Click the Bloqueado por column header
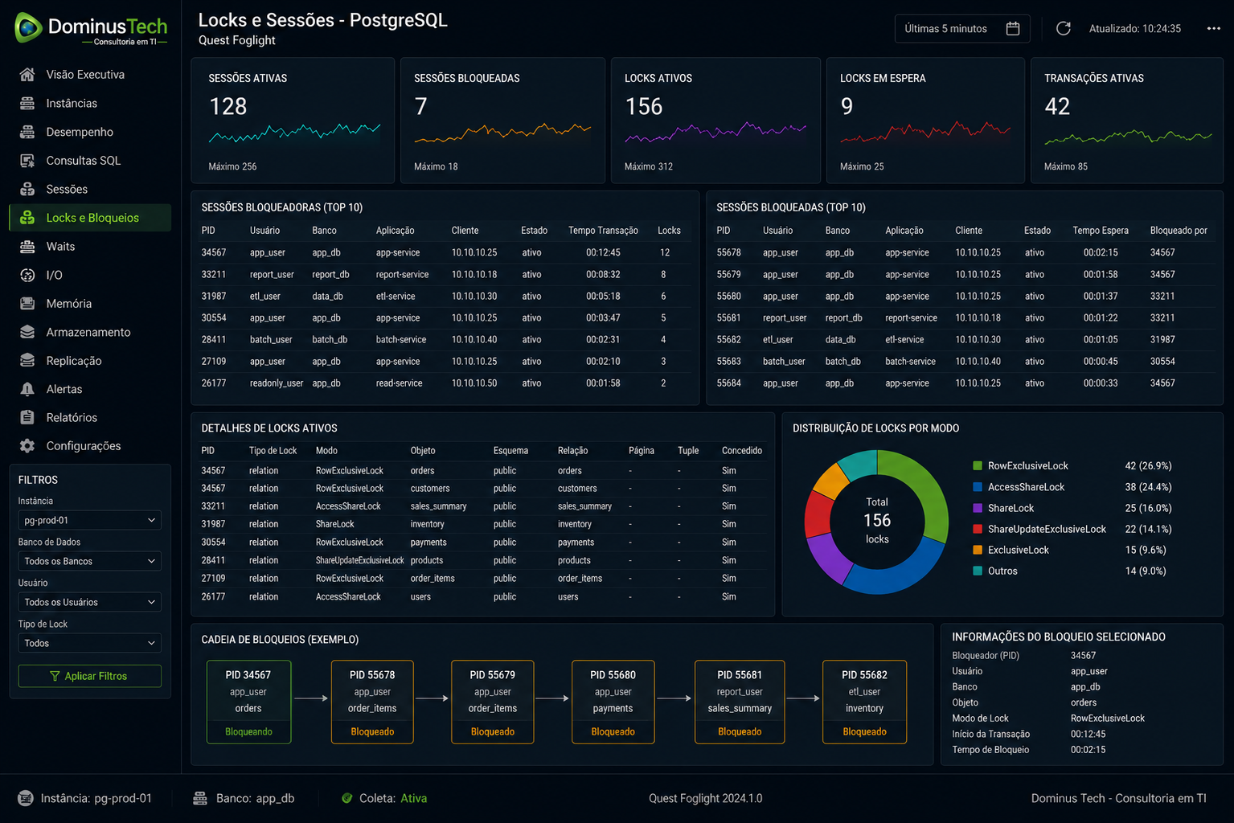Viewport: 1234px width, 823px height. point(1179,231)
